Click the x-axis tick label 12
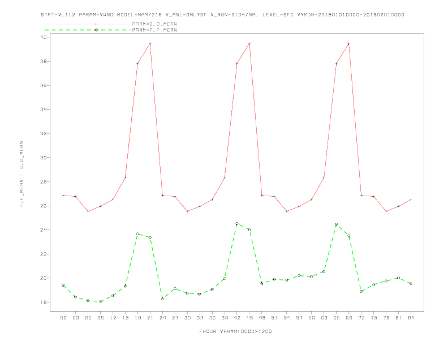 113,318
